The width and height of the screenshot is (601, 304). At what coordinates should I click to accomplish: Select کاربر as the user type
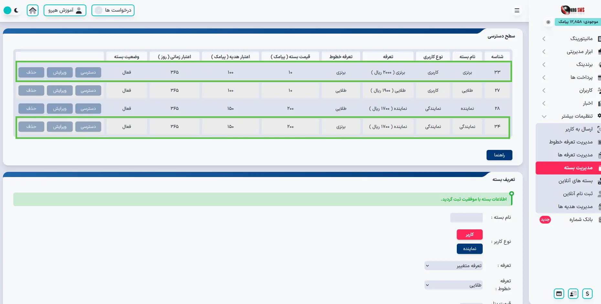(469, 235)
